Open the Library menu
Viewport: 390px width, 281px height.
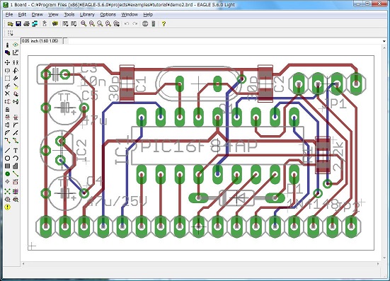[x=87, y=14]
